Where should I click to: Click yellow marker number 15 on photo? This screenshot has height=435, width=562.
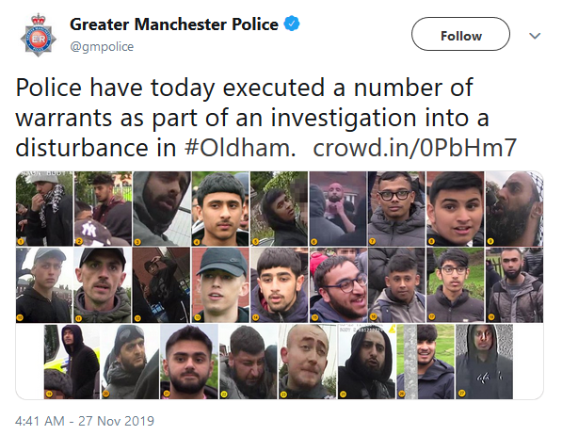coord(314,318)
